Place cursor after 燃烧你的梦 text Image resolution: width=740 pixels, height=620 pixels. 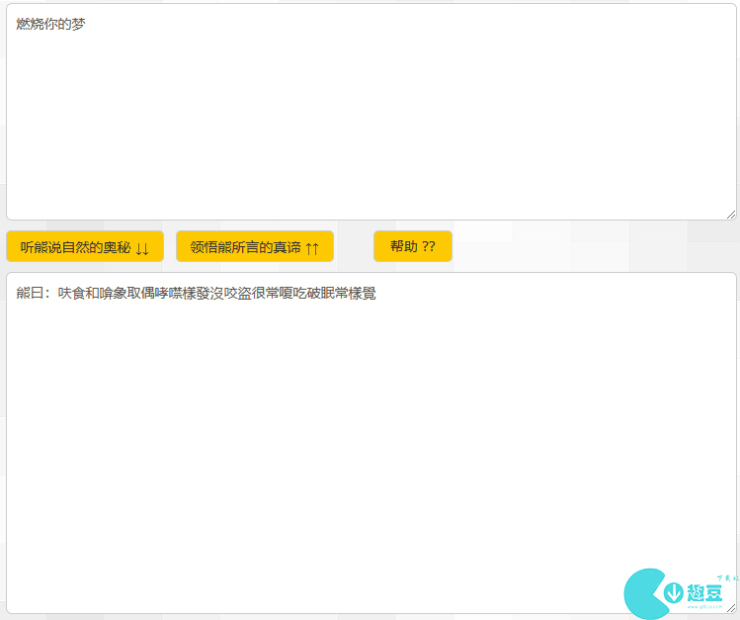point(86,24)
